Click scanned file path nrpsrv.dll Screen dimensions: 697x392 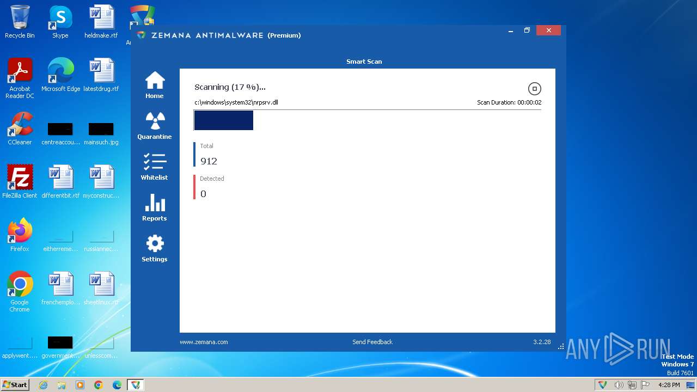[236, 102]
